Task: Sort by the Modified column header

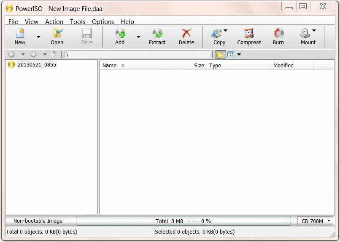Action: coord(292,65)
